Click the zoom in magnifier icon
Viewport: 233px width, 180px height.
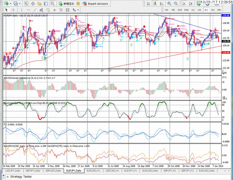(169, 4)
